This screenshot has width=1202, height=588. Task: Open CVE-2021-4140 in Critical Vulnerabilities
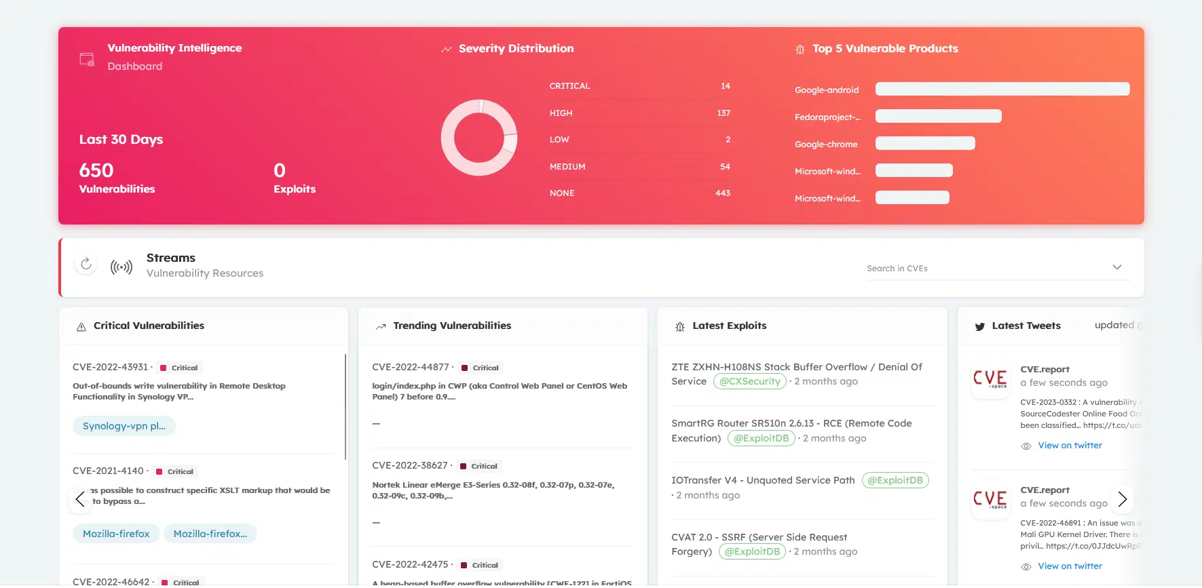(x=108, y=471)
